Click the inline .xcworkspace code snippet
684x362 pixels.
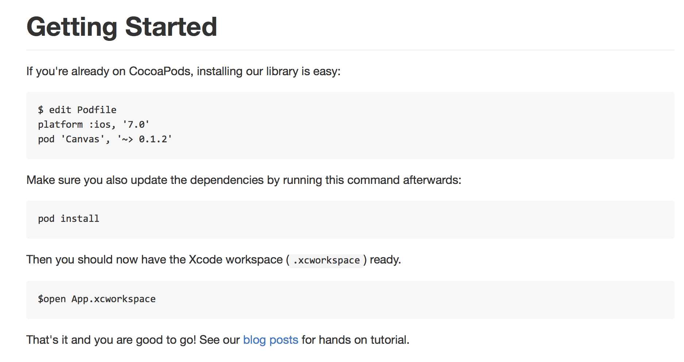point(326,260)
